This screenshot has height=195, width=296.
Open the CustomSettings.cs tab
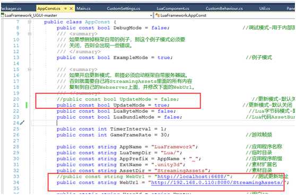pyautogui.click(x=124, y=8)
